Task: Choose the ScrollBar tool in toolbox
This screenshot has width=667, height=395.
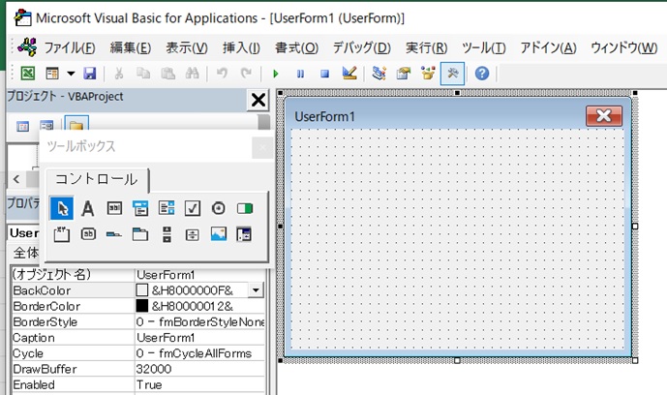Action: pyautogui.click(x=167, y=234)
